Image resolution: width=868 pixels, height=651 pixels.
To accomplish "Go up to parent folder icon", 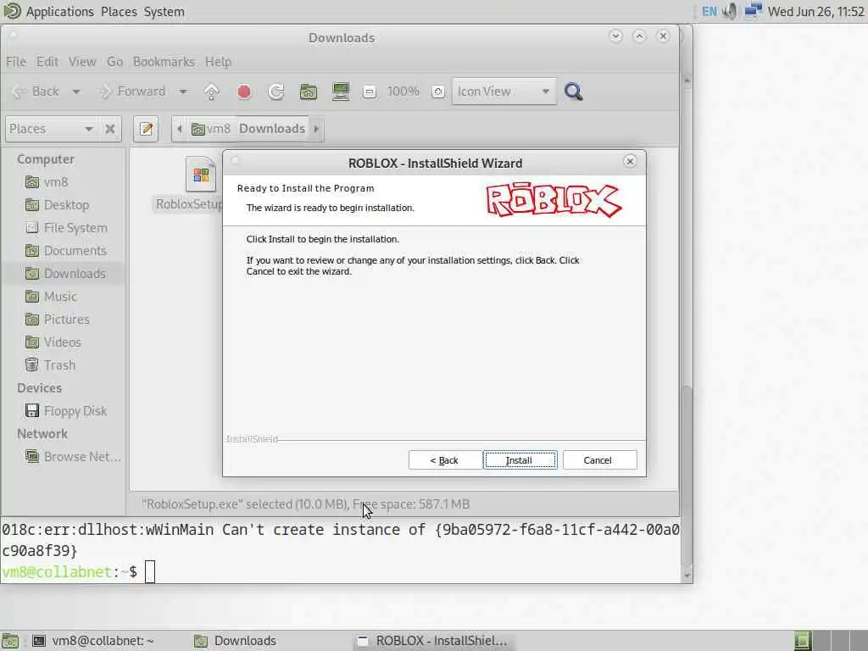I will click(x=211, y=92).
